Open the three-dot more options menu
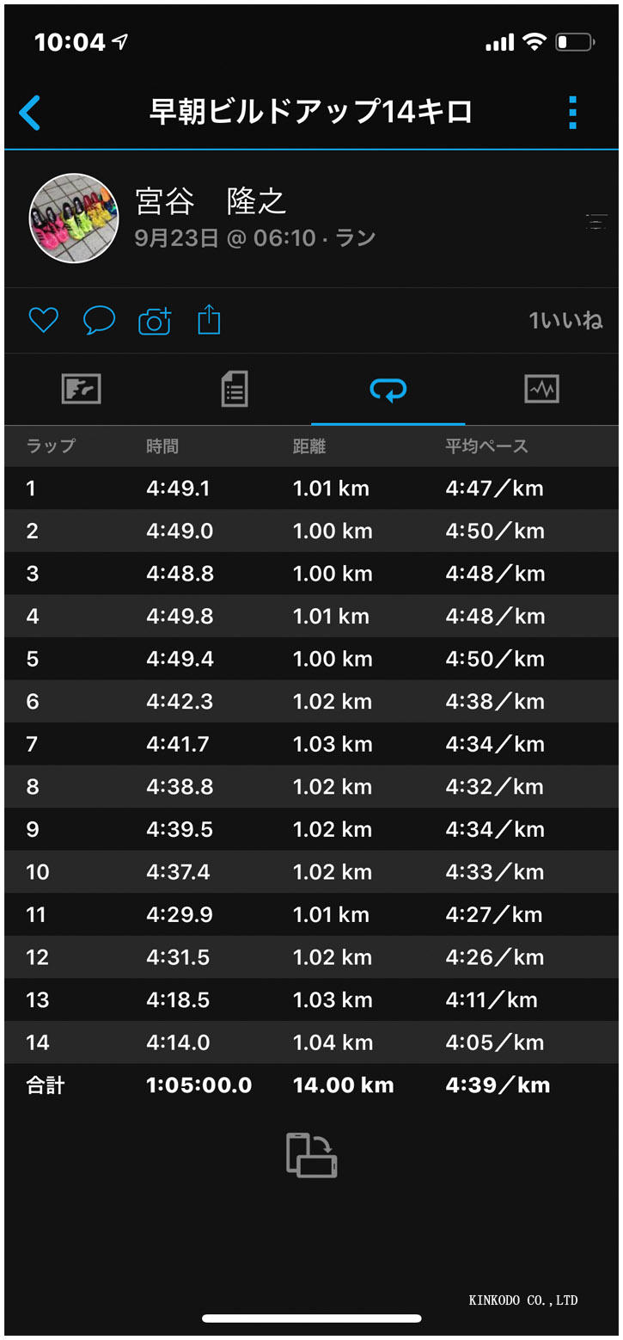 [x=572, y=113]
